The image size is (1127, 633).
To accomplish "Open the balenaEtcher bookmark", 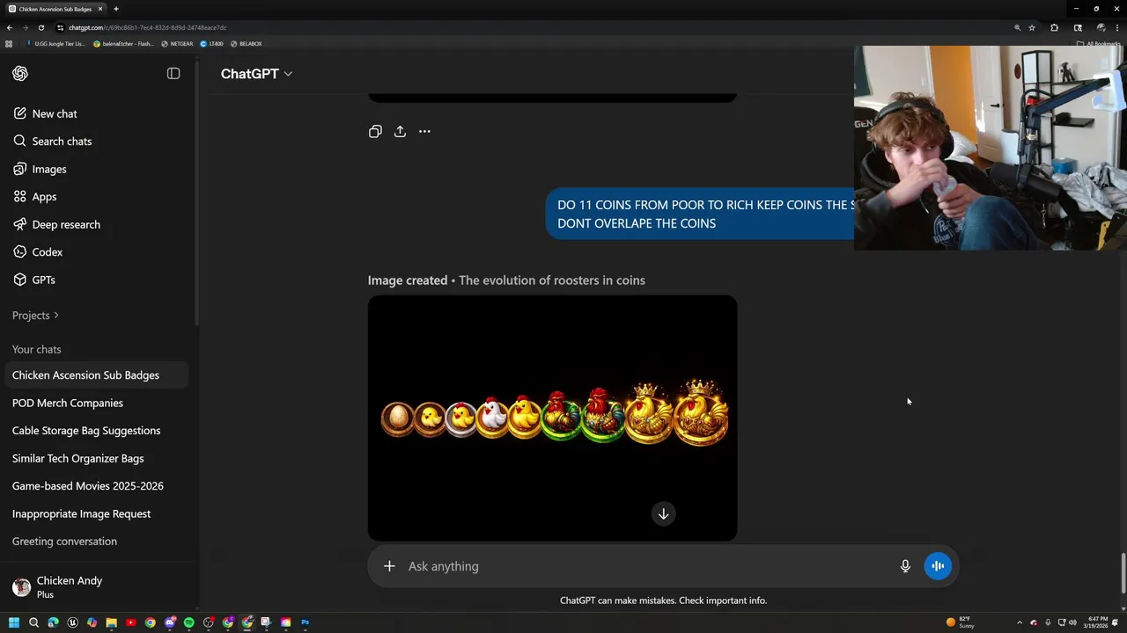I will click(123, 44).
